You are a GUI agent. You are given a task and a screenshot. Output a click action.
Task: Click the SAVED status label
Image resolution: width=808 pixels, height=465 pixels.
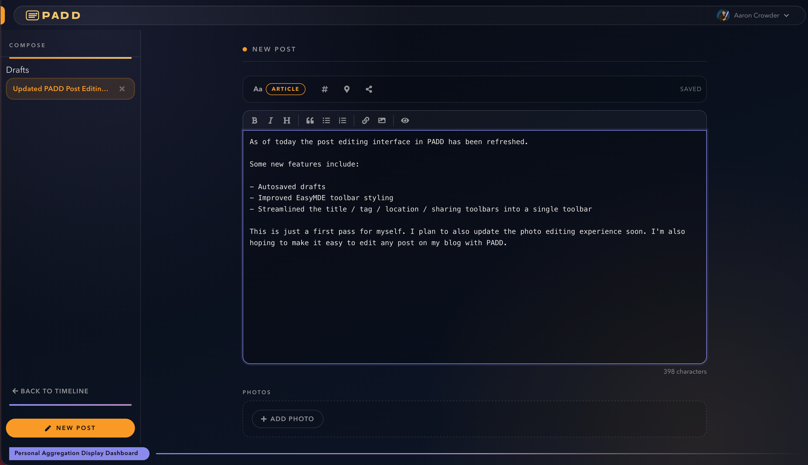click(691, 89)
